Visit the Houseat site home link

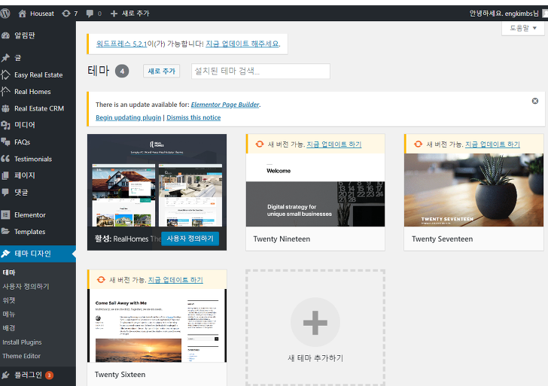(x=36, y=14)
